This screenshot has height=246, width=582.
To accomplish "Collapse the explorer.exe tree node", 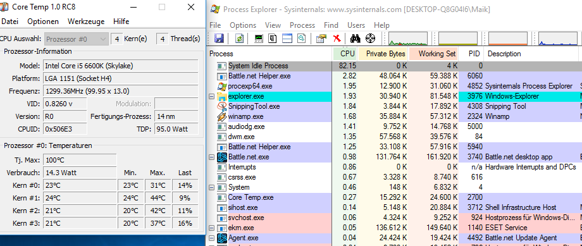I will pos(212,97).
